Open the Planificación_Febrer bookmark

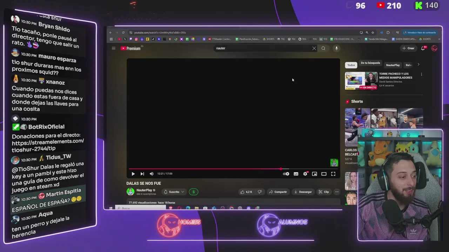pyautogui.click(x=248, y=39)
